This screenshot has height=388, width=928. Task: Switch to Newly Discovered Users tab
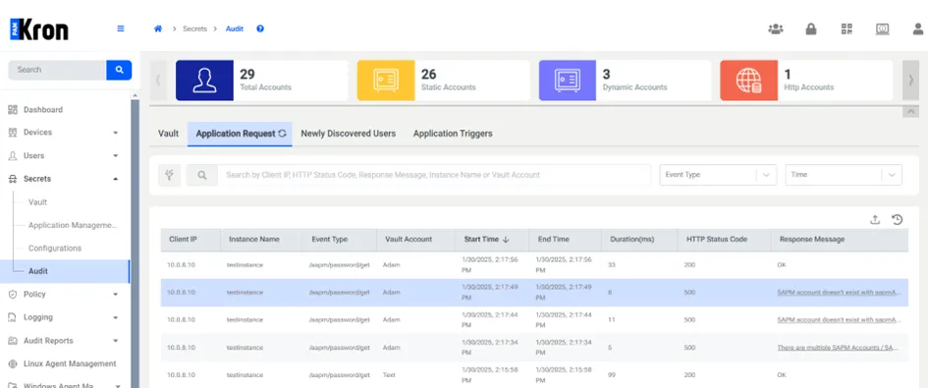348,134
